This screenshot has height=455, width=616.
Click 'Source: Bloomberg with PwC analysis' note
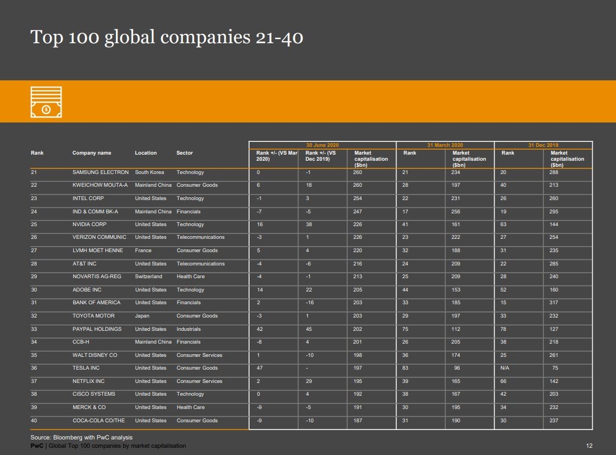click(82, 437)
